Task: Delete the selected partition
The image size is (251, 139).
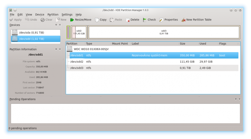Action: 133,20
